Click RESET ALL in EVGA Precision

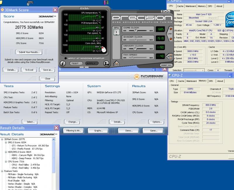(166, 65)
